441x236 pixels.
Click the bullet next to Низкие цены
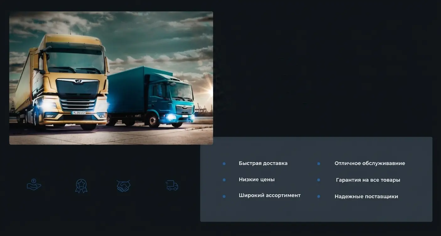224,180
